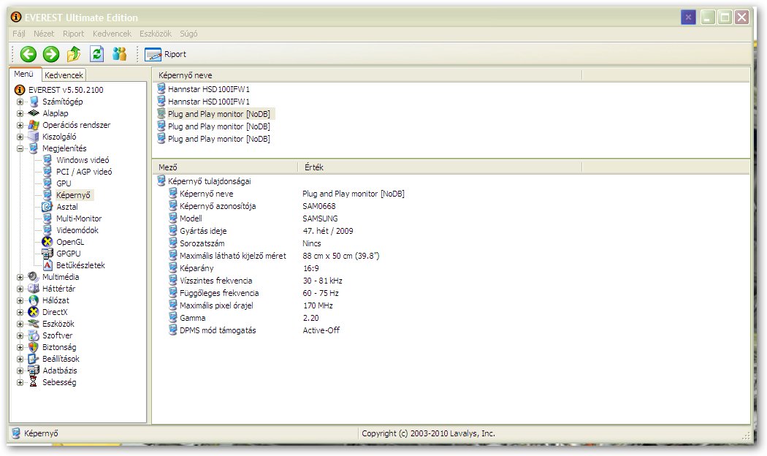The width and height of the screenshot is (767, 456).
Task: Open the Nézet menu
Action: (44, 34)
